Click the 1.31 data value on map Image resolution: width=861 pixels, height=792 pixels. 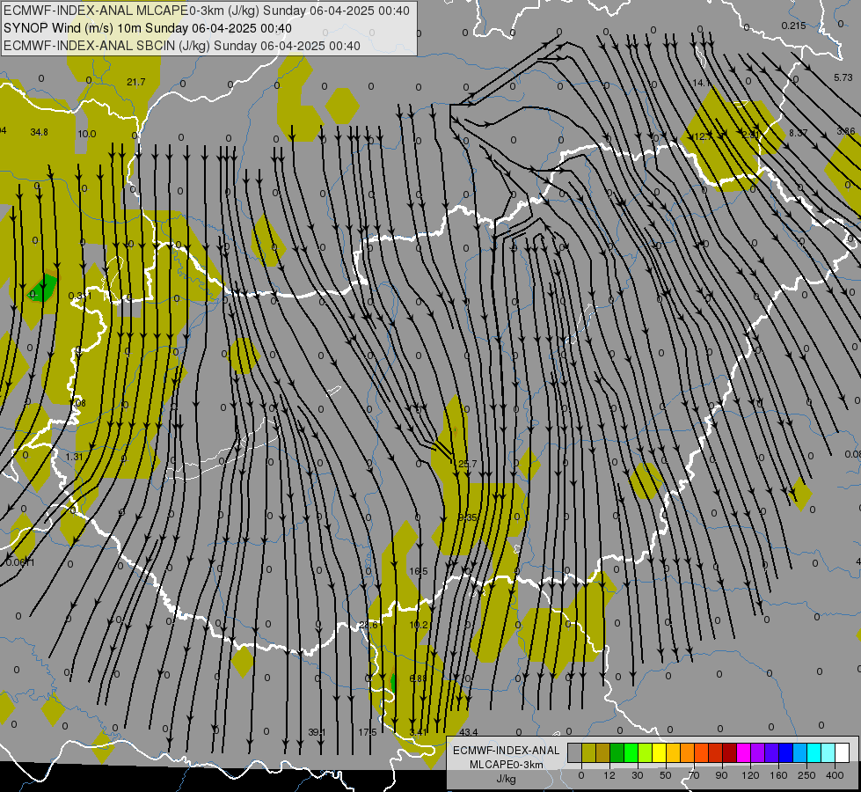74,457
